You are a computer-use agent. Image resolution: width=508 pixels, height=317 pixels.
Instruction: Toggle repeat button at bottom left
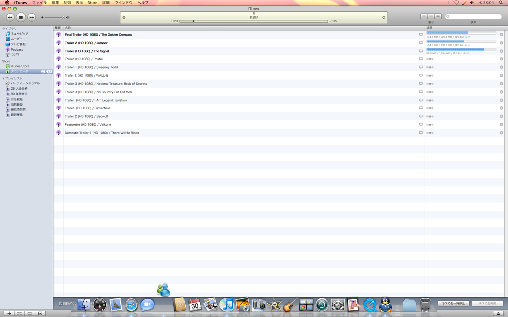30,313
